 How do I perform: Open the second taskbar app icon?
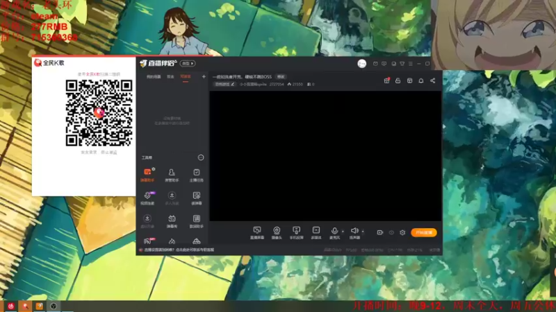click(x=25, y=306)
